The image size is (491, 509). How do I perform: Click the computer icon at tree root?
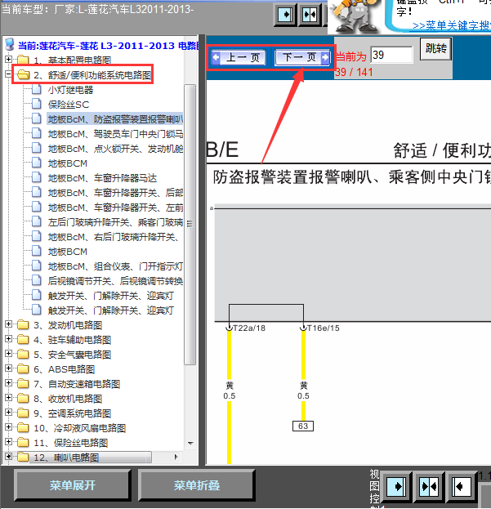point(10,45)
